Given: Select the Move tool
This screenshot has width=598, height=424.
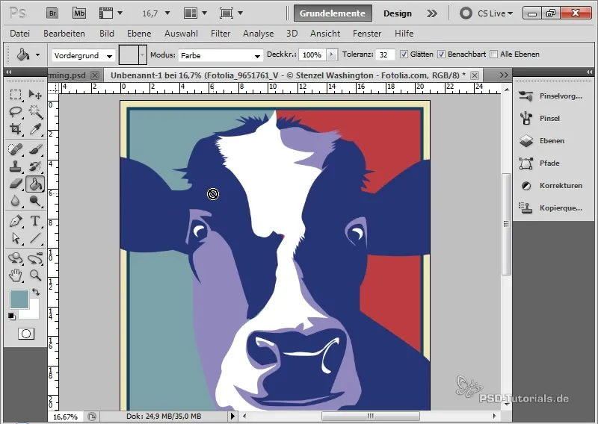Looking at the screenshot, I should [x=35, y=94].
